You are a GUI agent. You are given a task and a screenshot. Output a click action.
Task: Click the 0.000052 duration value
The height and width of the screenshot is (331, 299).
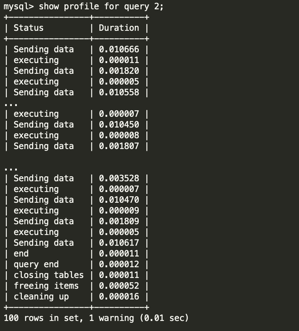coord(119,286)
